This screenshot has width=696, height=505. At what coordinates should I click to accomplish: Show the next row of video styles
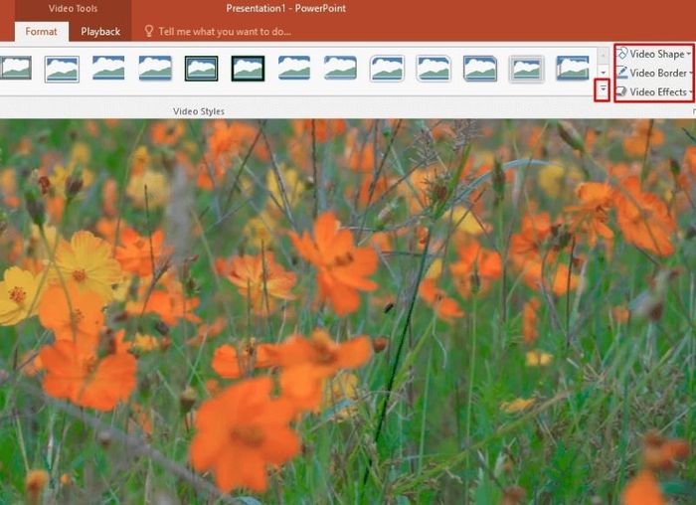click(603, 72)
